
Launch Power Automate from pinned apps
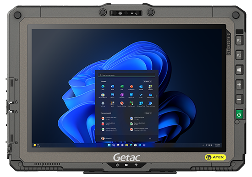pyautogui.click(x=150, y=103)
